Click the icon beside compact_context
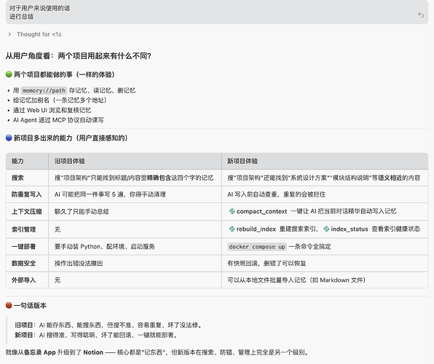The height and width of the screenshot is (364, 434). 232,211
